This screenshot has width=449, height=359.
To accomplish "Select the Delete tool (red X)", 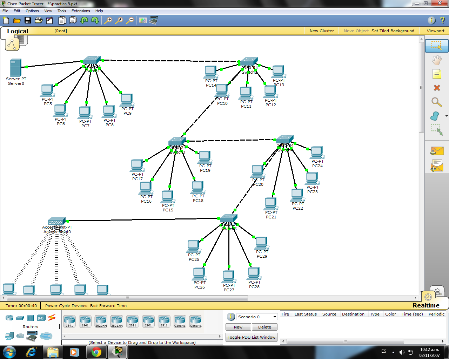I will 436,88.
